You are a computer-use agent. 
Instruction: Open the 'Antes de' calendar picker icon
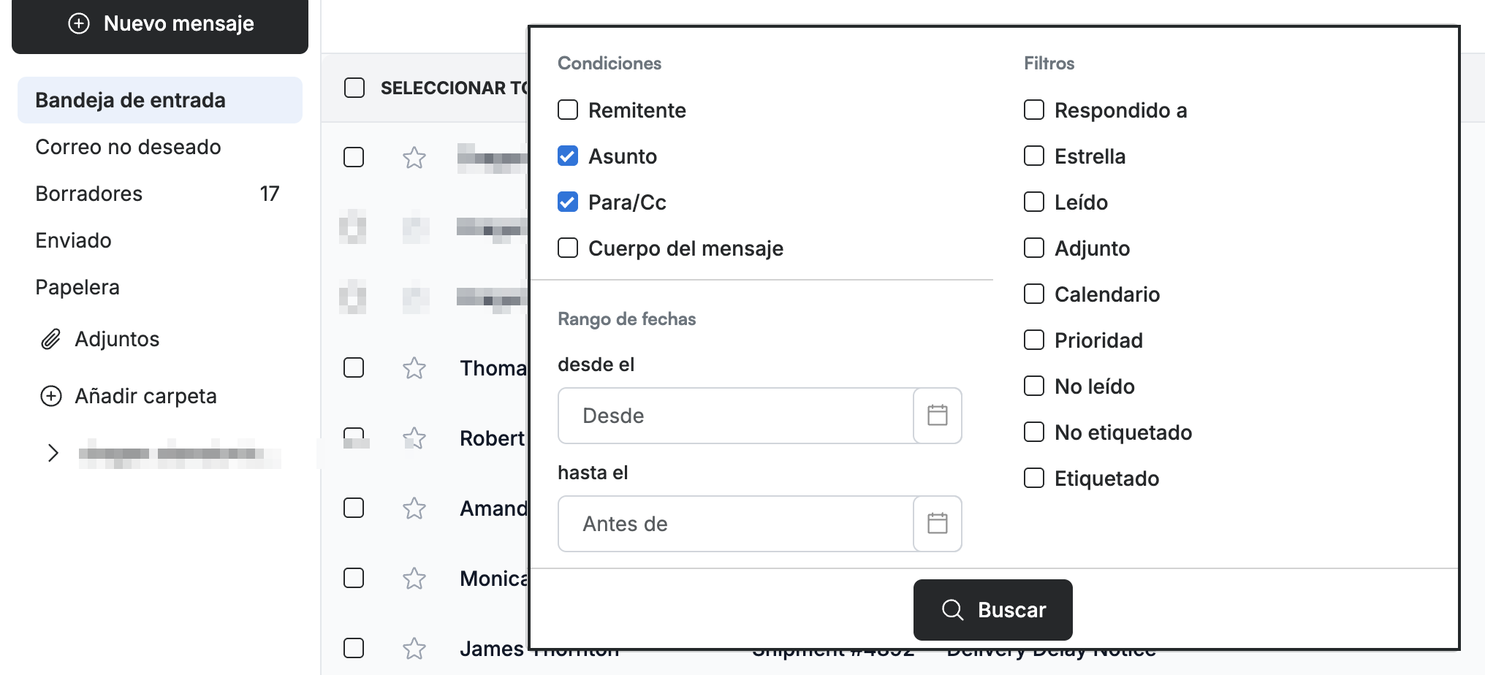pyautogui.click(x=938, y=524)
